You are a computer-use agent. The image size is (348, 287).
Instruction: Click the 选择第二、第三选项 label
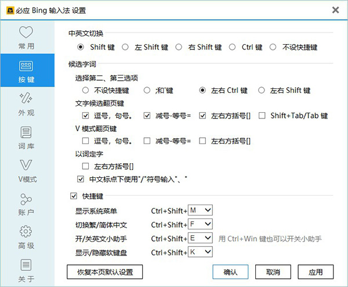(x=107, y=78)
